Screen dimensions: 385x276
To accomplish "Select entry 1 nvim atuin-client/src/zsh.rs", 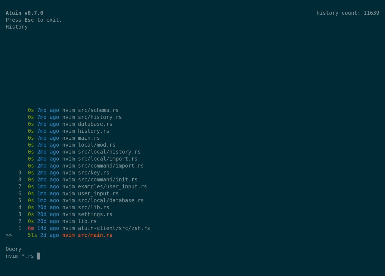I will tap(84, 228).
